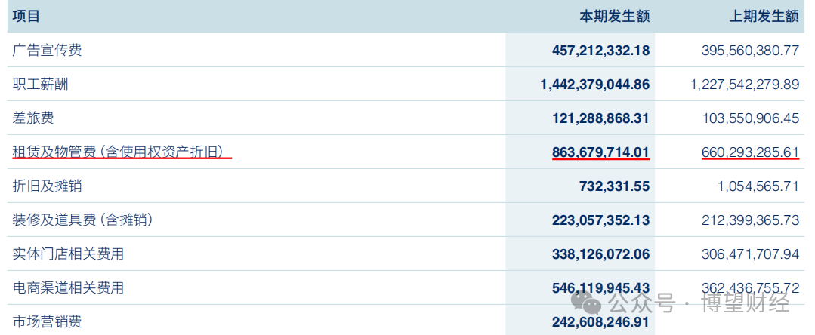815x335 pixels.
Task: Select the 广告宣传费 row label
Action: pos(47,51)
